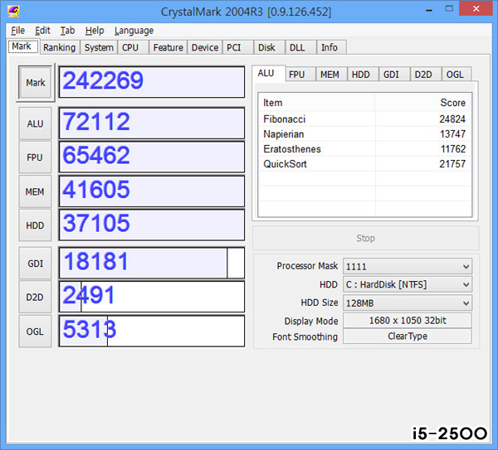
Task: Open the HDD drive selection dropdown
Action: (407, 284)
